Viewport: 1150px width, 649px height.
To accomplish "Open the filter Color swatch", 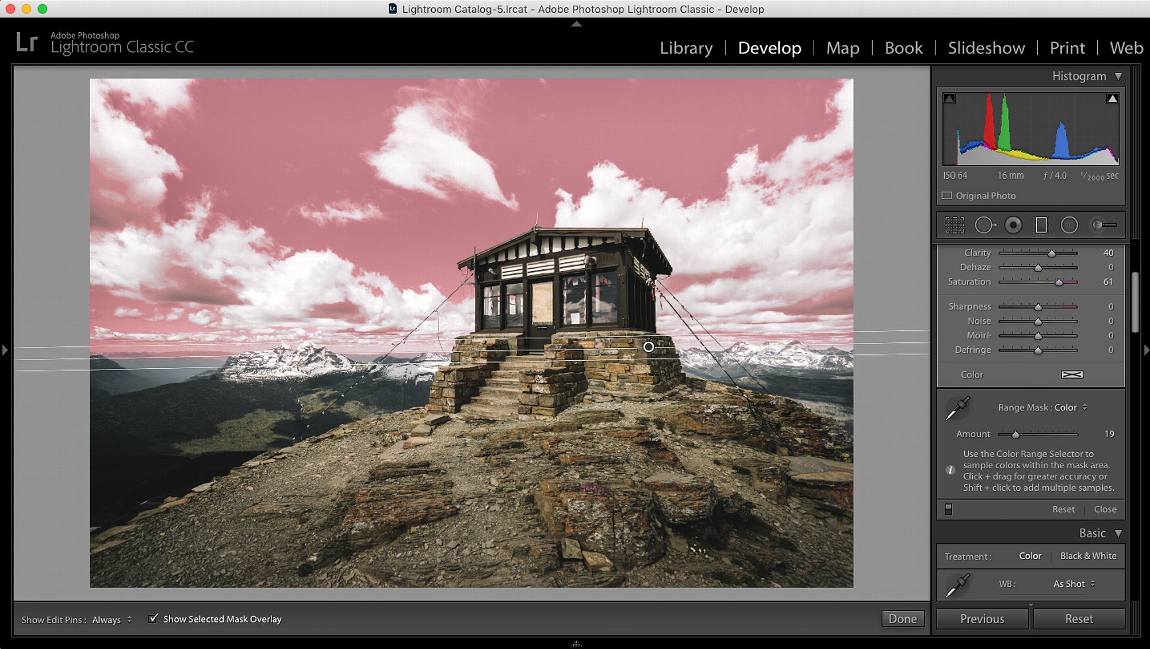I will pos(1072,375).
